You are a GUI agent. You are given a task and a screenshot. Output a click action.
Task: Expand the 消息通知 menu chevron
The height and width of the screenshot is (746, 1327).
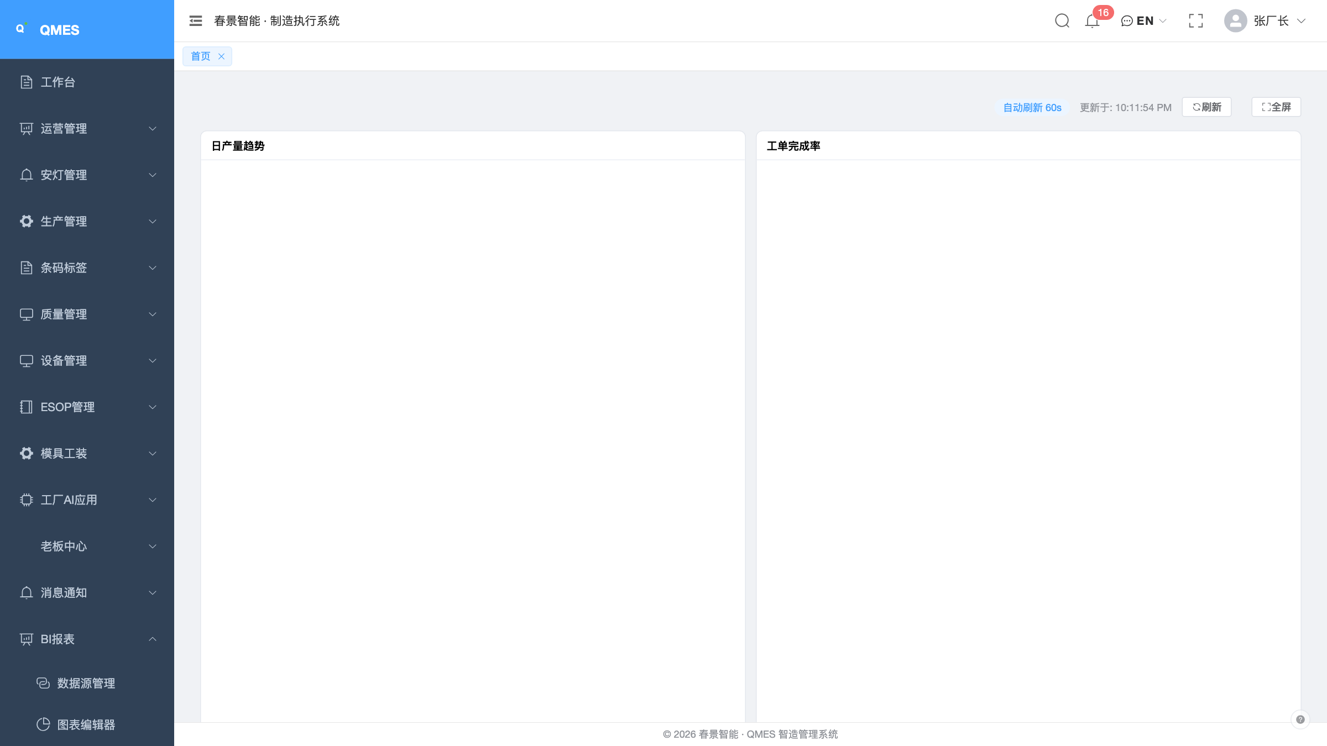153,592
